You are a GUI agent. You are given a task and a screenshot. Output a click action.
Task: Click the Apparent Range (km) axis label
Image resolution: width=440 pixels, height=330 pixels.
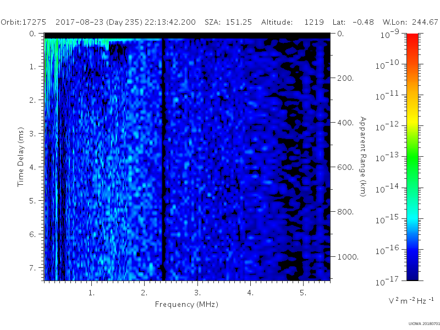pos(363,157)
